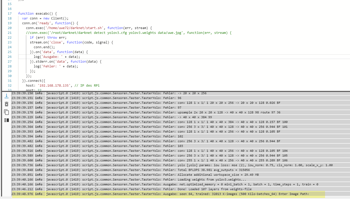Copy log contents using the copy icon

point(7,112)
